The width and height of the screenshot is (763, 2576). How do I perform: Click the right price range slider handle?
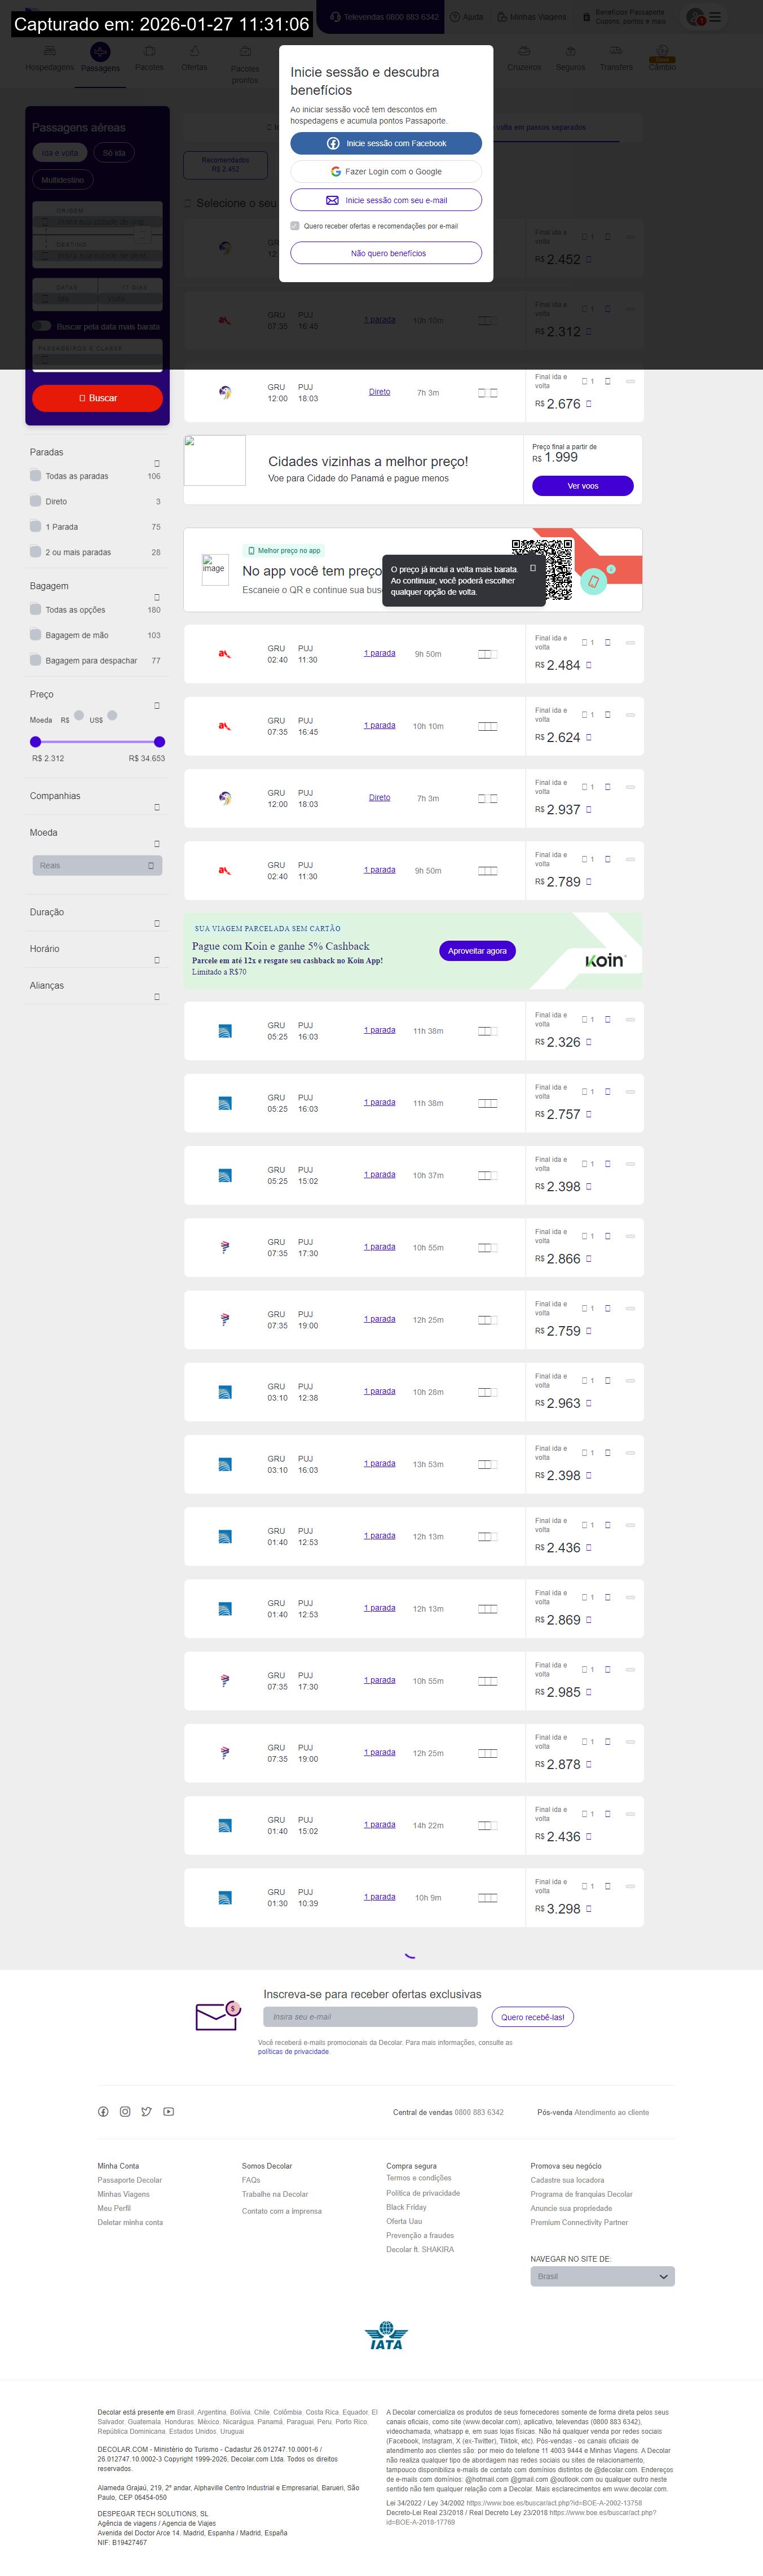(x=159, y=741)
